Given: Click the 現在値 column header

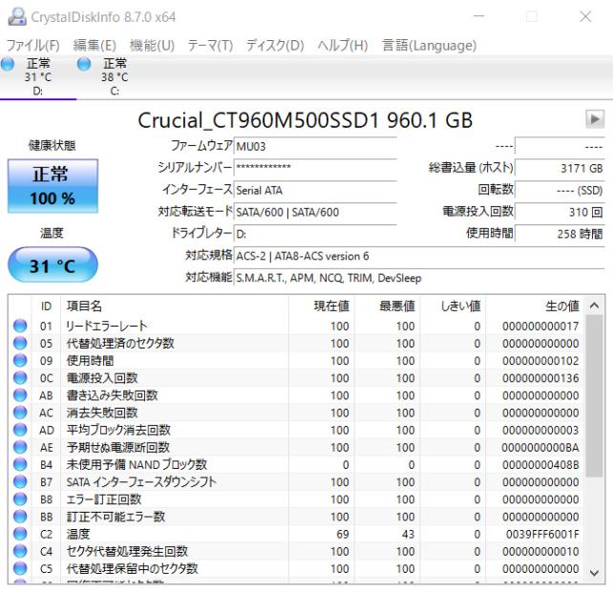Looking at the screenshot, I should tap(322, 307).
